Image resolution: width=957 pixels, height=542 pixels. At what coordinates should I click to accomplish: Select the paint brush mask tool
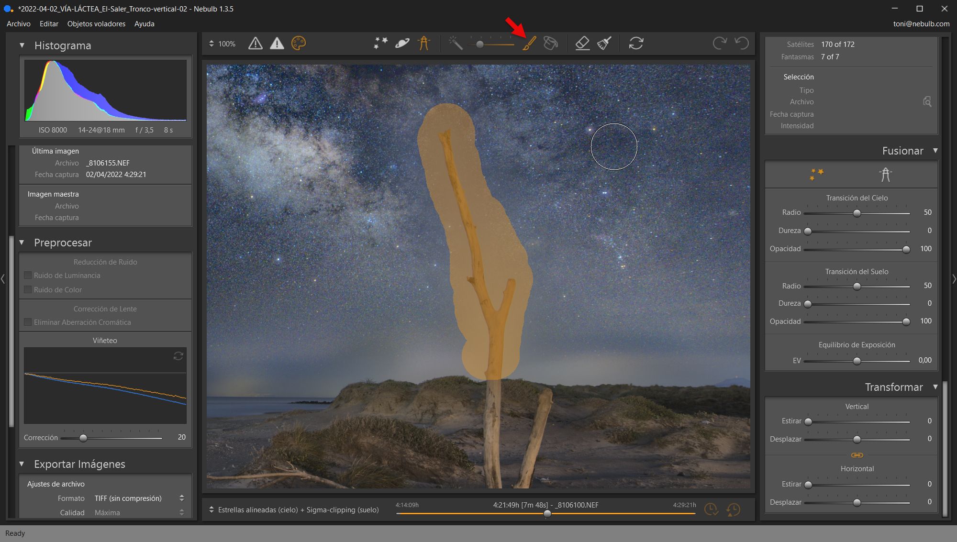coord(529,44)
